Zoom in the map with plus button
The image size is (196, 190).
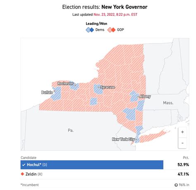pos(182,132)
